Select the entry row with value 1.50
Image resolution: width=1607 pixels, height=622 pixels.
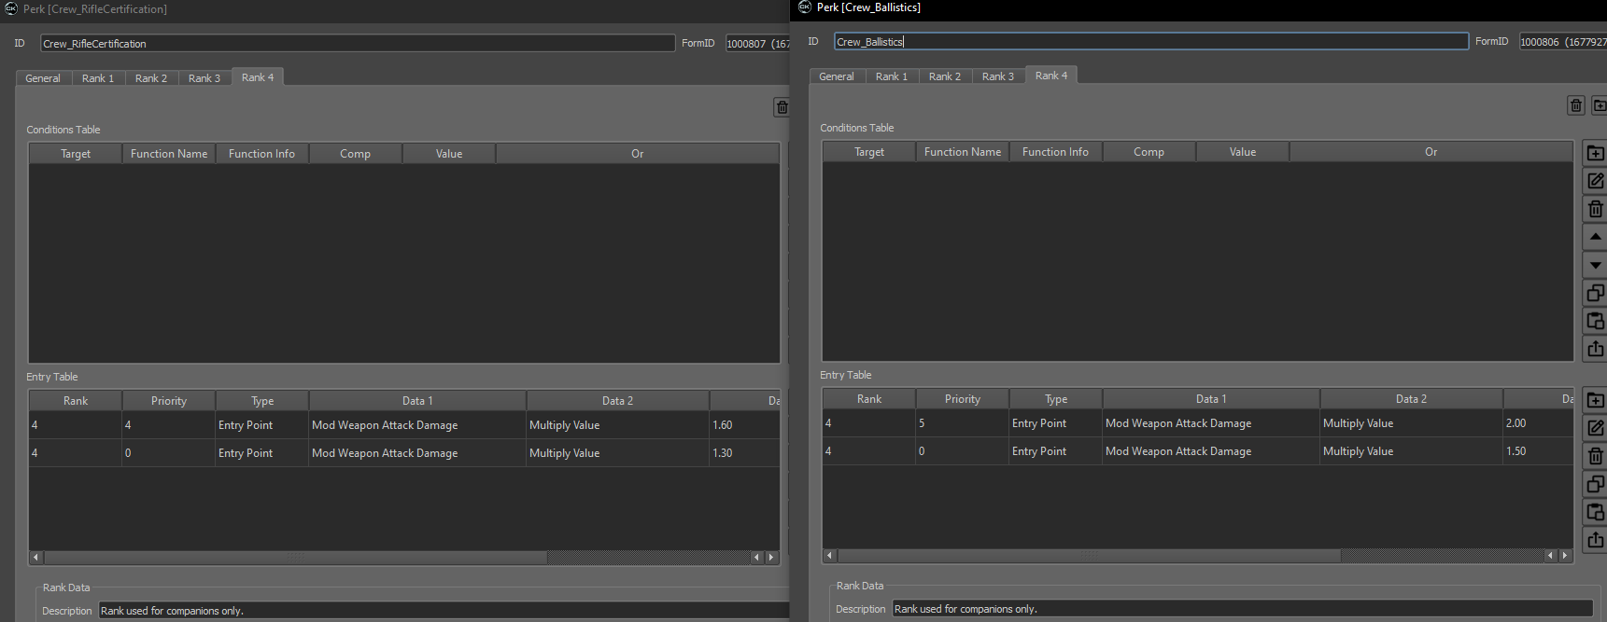[1198, 451]
